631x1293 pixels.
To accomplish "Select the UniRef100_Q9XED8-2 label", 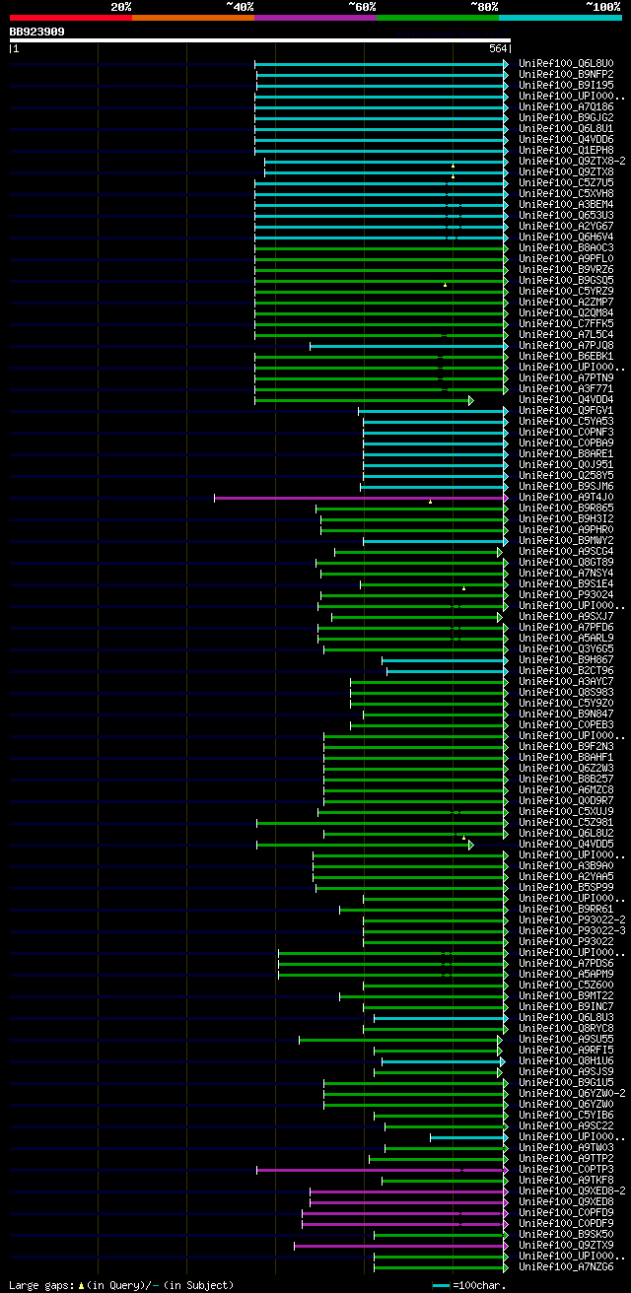I will point(572,1191).
